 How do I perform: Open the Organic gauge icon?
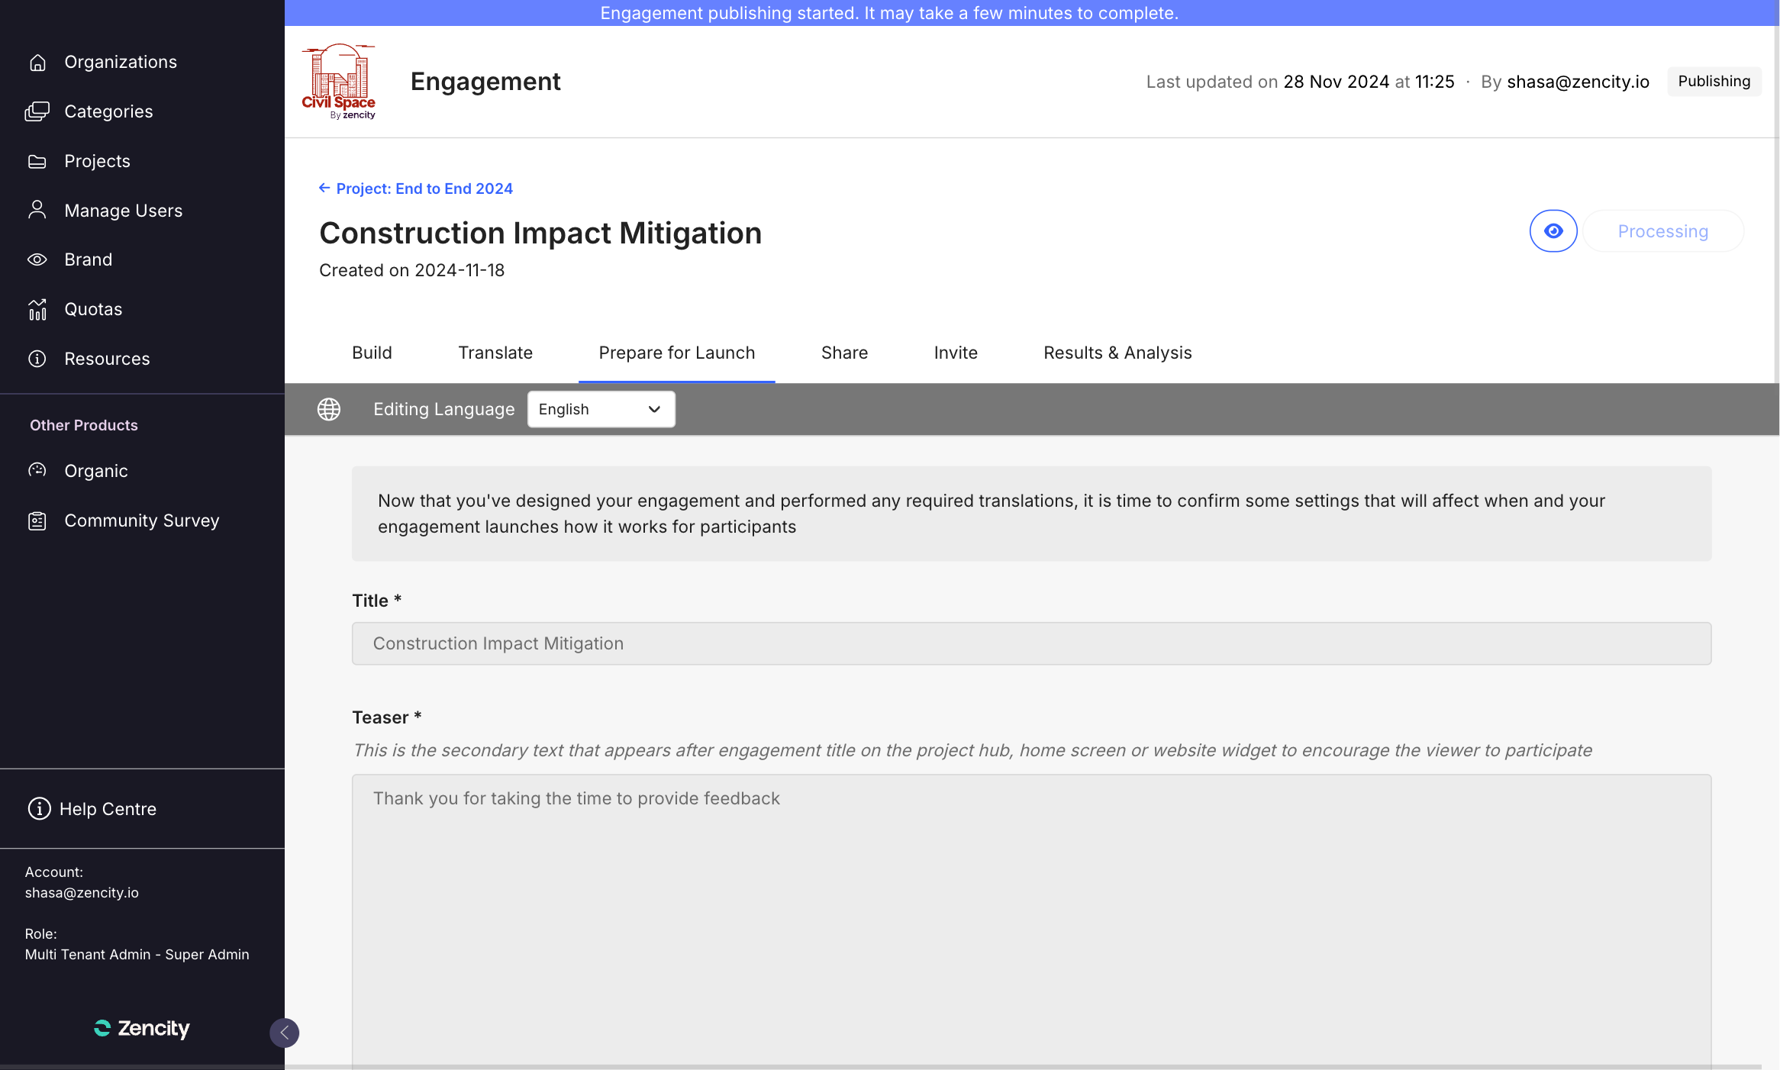click(x=37, y=470)
